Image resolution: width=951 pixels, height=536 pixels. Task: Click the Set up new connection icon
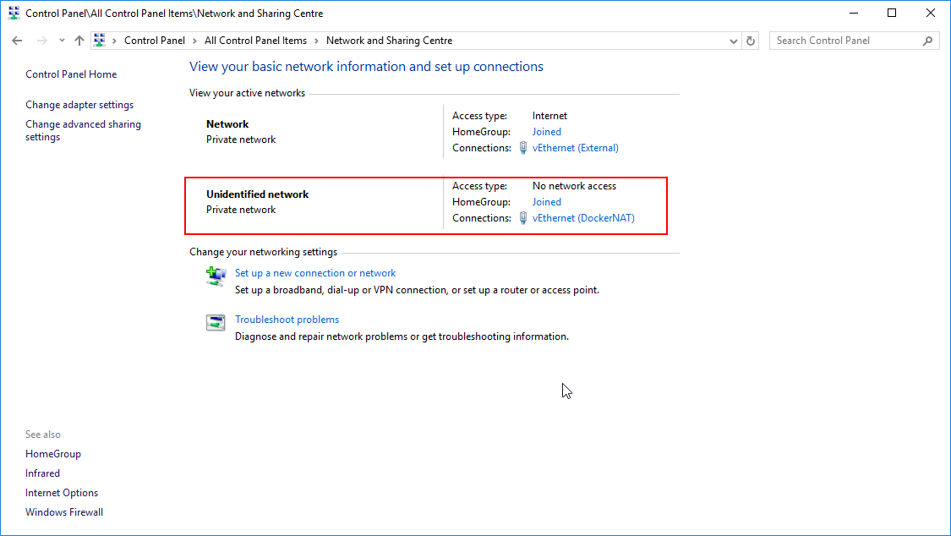pyautogui.click(x=216, y=276)
